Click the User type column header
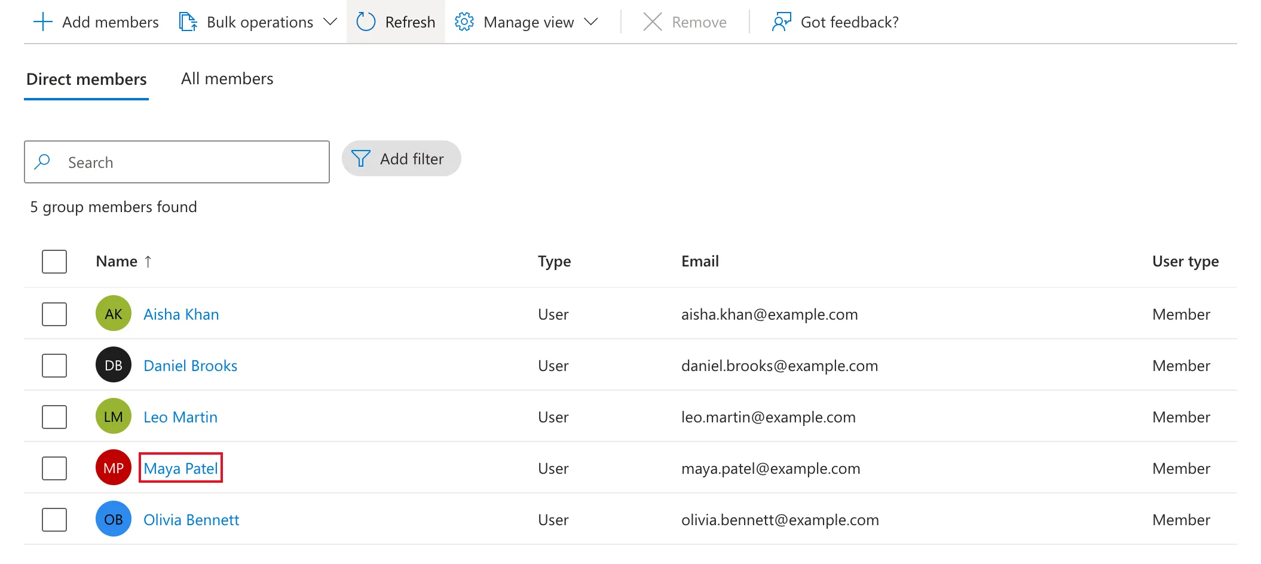 (1186, 262)
